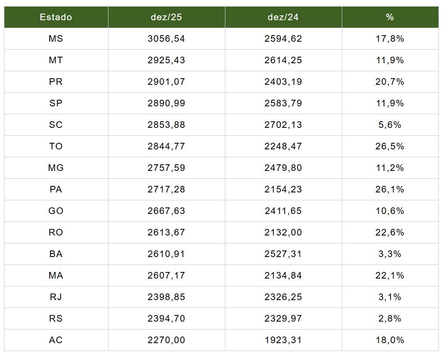Click the dez/24 column header

tap(283, 17)
